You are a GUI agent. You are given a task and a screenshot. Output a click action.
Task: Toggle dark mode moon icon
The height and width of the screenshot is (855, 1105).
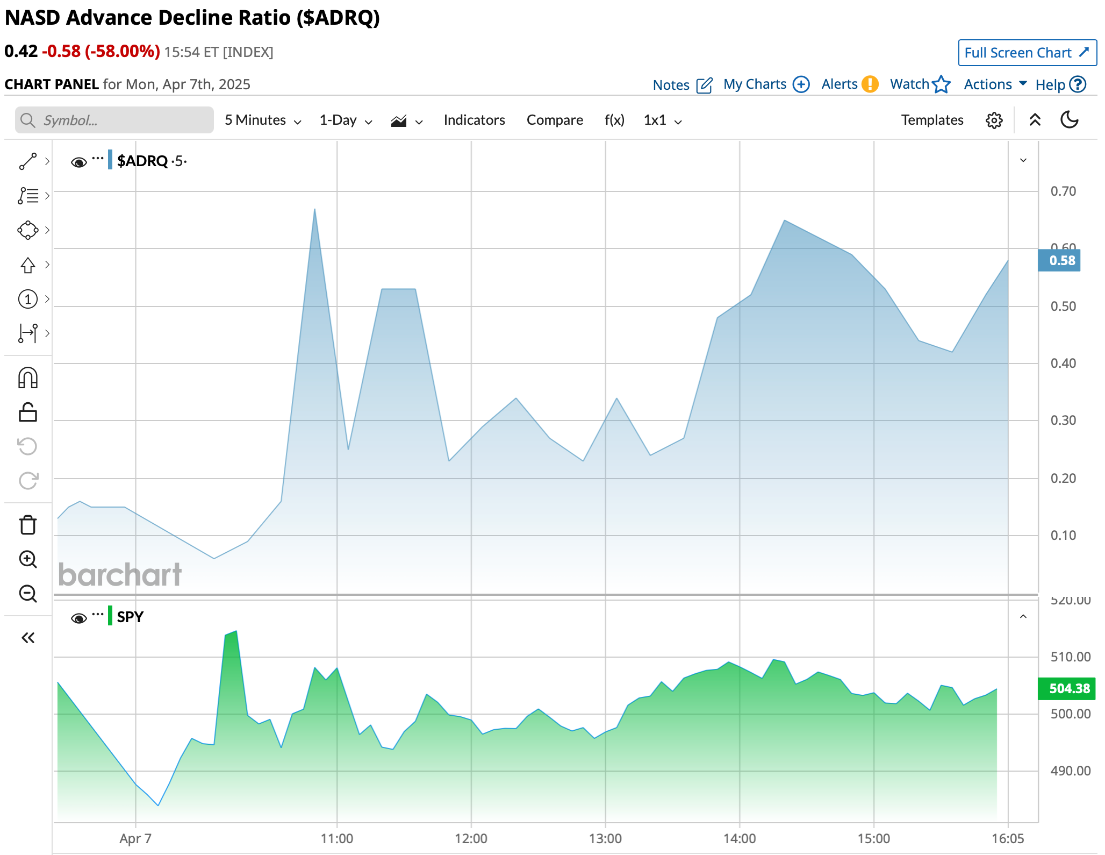(x=1070, y=120)
